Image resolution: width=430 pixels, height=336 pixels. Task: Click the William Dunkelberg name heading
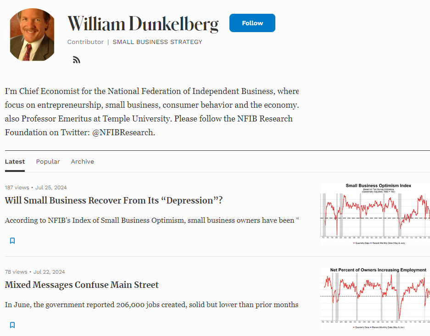click(143, 24)
